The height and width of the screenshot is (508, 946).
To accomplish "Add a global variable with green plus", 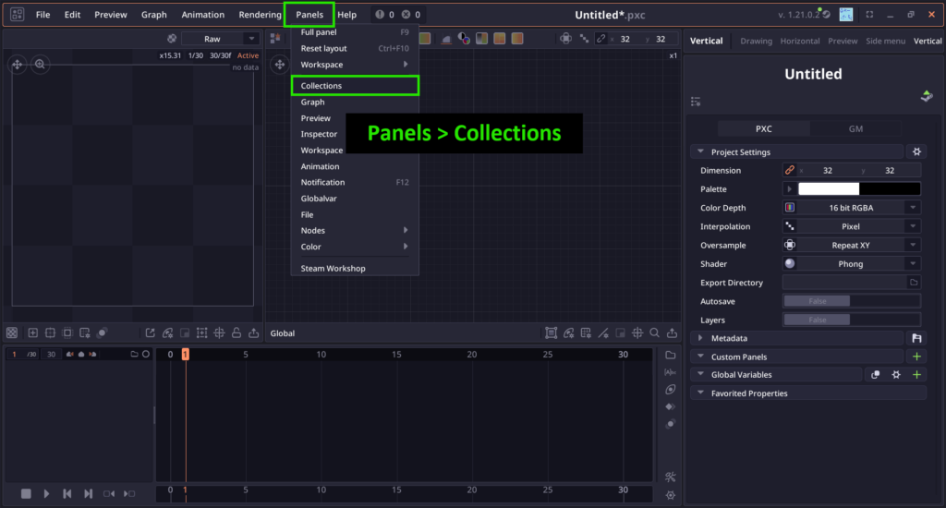I will [x=916, y=375].
